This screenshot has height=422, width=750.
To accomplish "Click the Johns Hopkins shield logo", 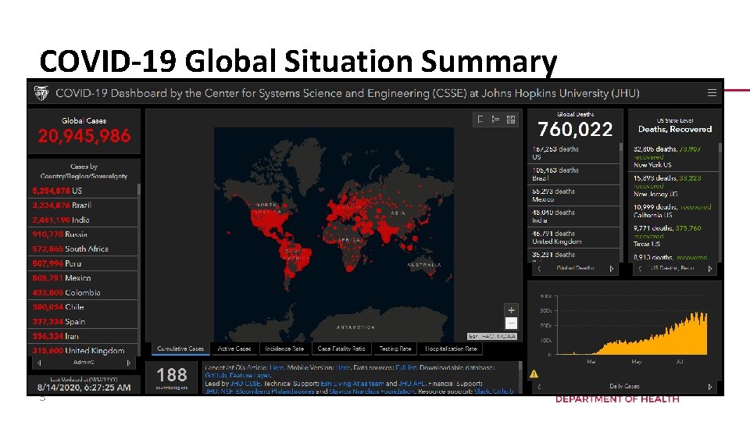I will (41, 93).
